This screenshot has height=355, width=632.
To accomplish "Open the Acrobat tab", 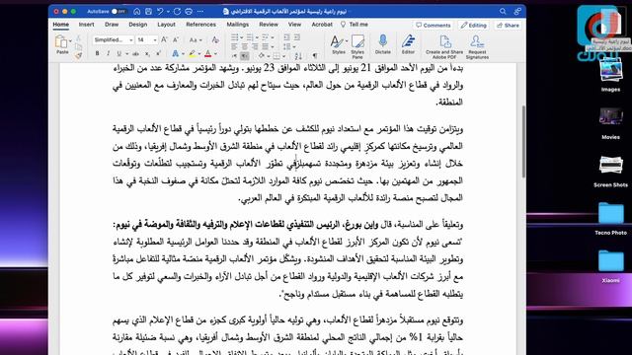I will click(x=322, y=25).
